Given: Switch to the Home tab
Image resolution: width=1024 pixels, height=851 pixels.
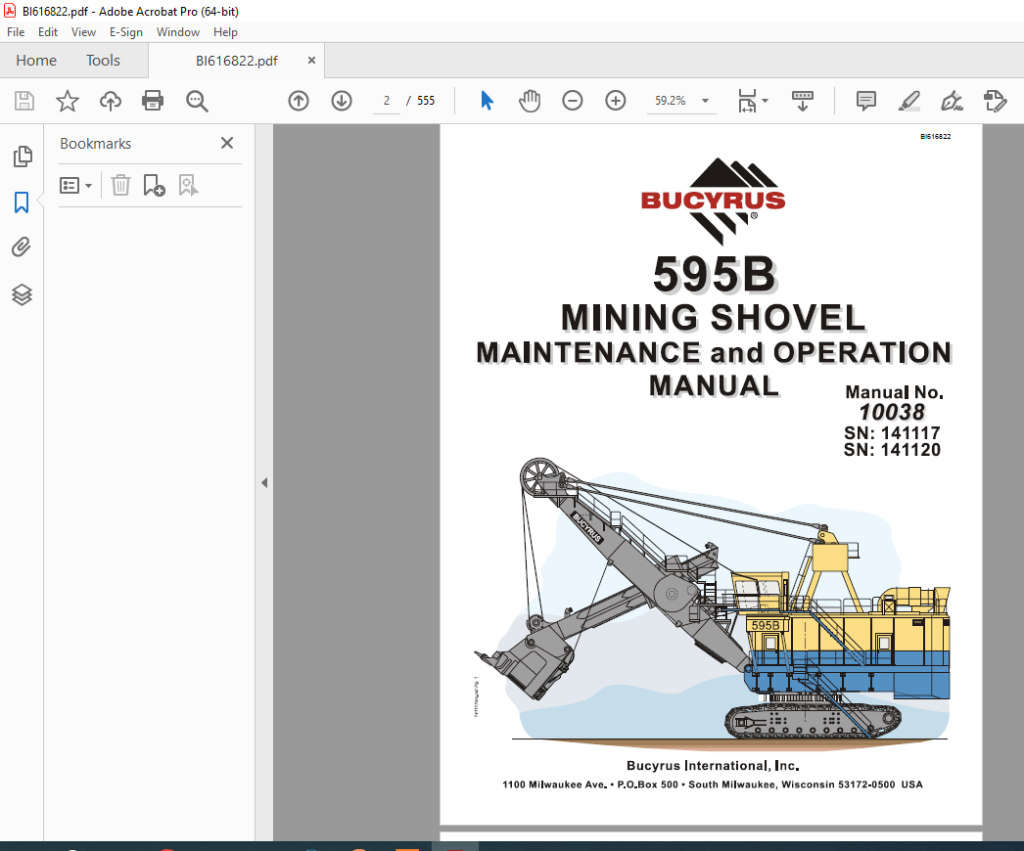Looking at the screenshot, I should 36,60.
